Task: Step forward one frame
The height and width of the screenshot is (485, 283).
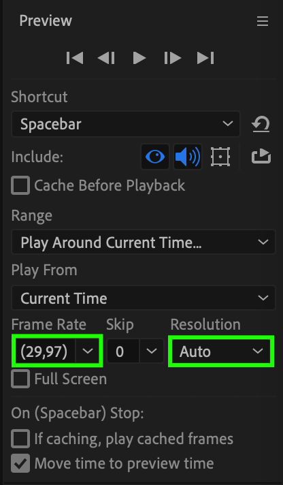Action: click(172, 58)
